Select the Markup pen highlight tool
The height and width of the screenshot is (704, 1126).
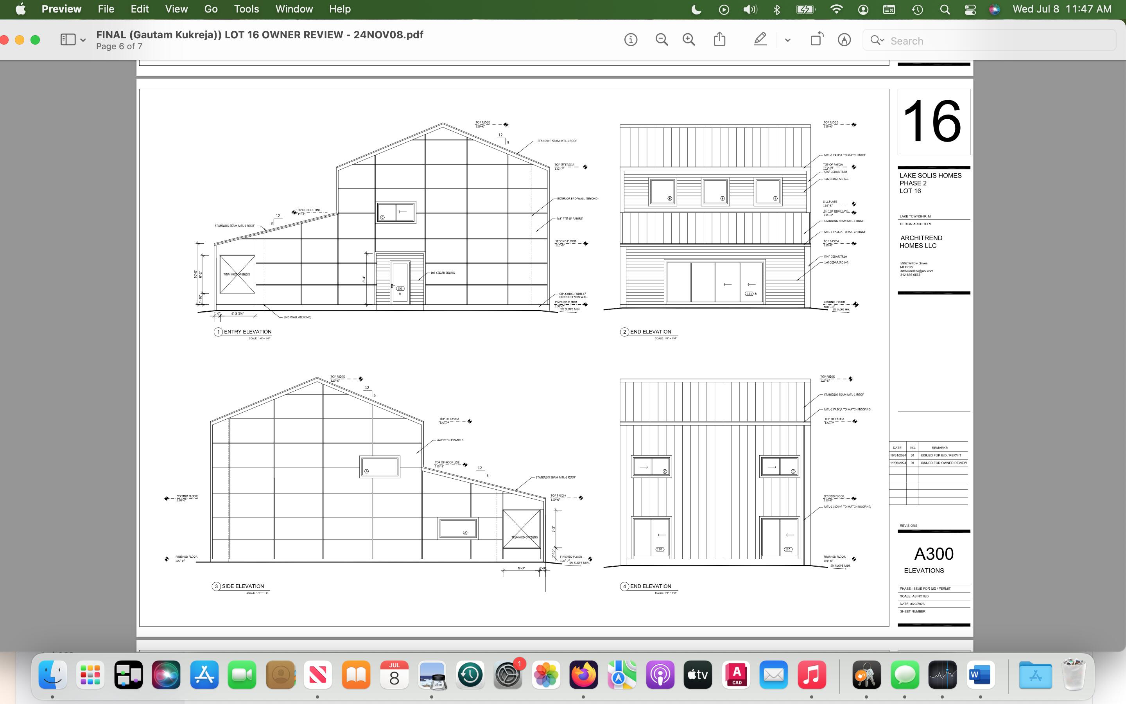pyautogui.click(x=760, y=39)
